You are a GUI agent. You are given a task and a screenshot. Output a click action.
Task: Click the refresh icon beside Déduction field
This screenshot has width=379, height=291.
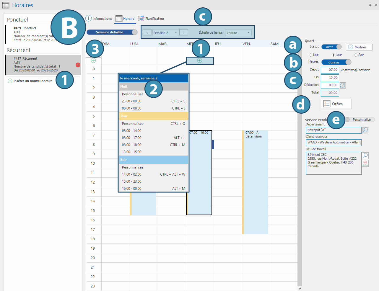pyautogui.click(x=343, y=85)
